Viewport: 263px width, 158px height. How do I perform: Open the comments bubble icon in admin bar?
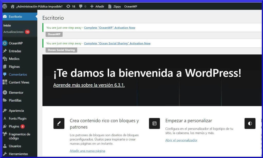pyautogui.click(x=81, y=6)
